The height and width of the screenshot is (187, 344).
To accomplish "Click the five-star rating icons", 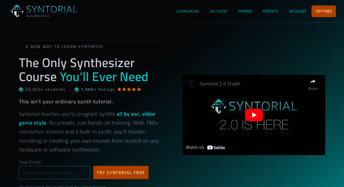I will [x=129, y=89].
